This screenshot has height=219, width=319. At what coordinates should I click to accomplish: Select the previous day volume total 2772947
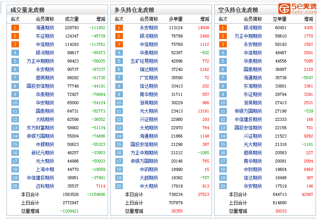click(x=71, y=203)
